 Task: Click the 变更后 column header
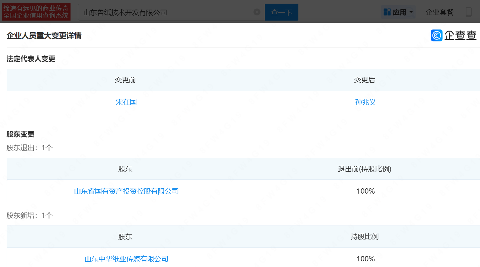(x=364, y=80)
